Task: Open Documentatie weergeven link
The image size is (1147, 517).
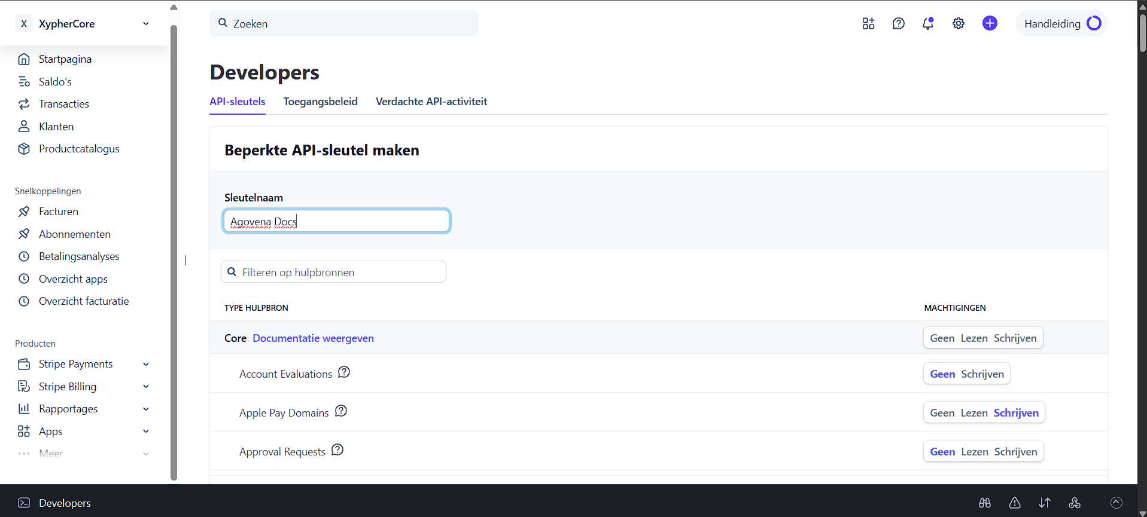Action: pyautogui.click(x=314, y=338)
